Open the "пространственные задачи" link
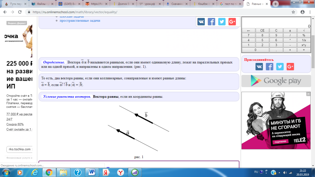 (80, 20)
